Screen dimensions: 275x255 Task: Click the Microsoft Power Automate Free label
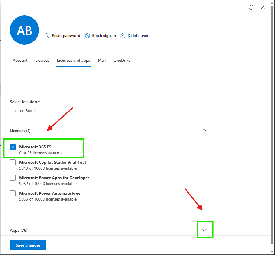[50, 193]
